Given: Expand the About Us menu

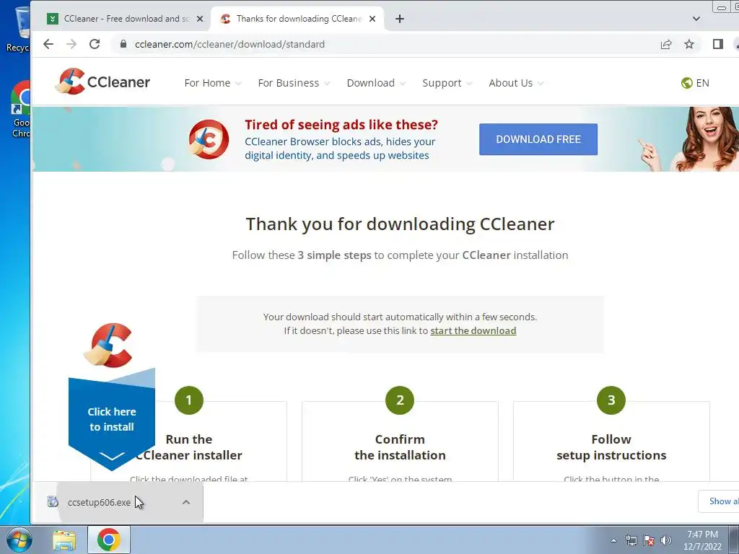Looking at the screenshot, I should coord(515,83).
